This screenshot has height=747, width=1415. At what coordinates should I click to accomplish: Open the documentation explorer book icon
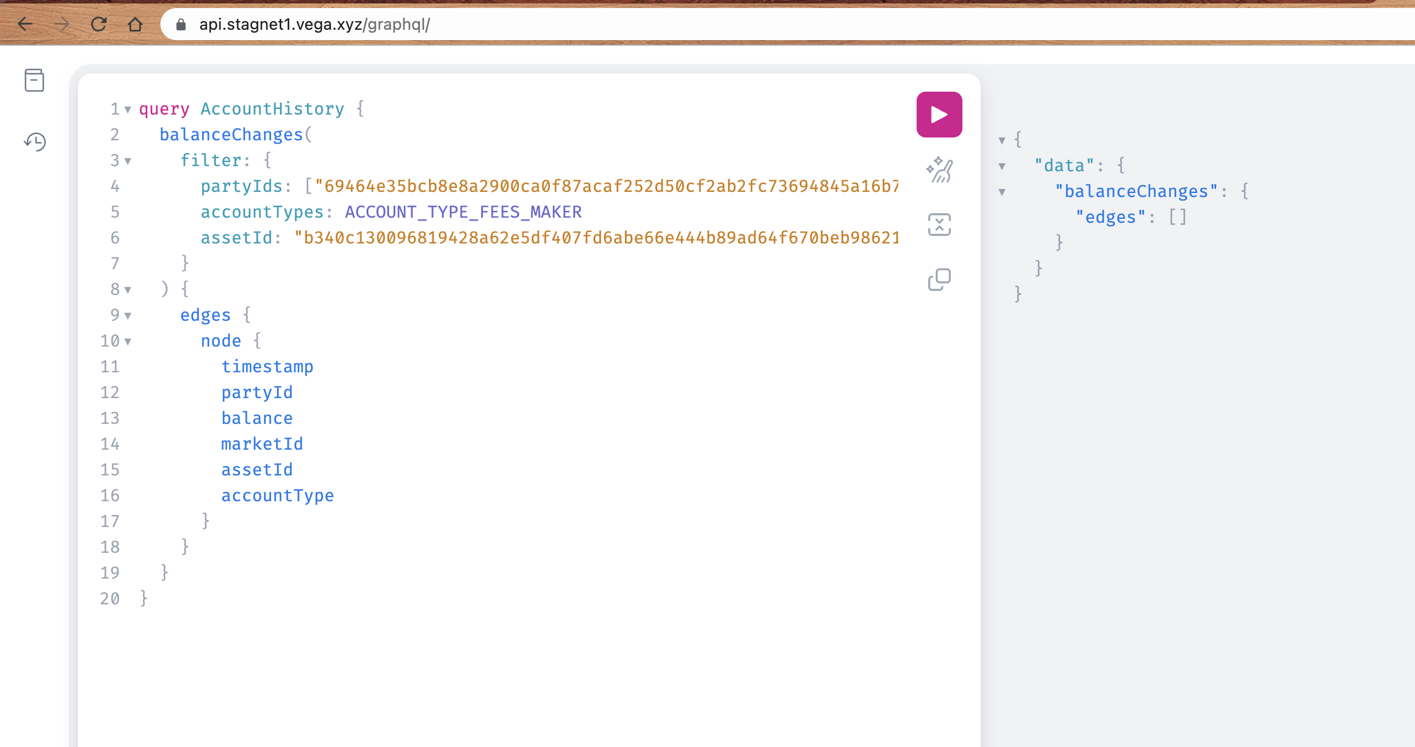(x=34, y=81)
